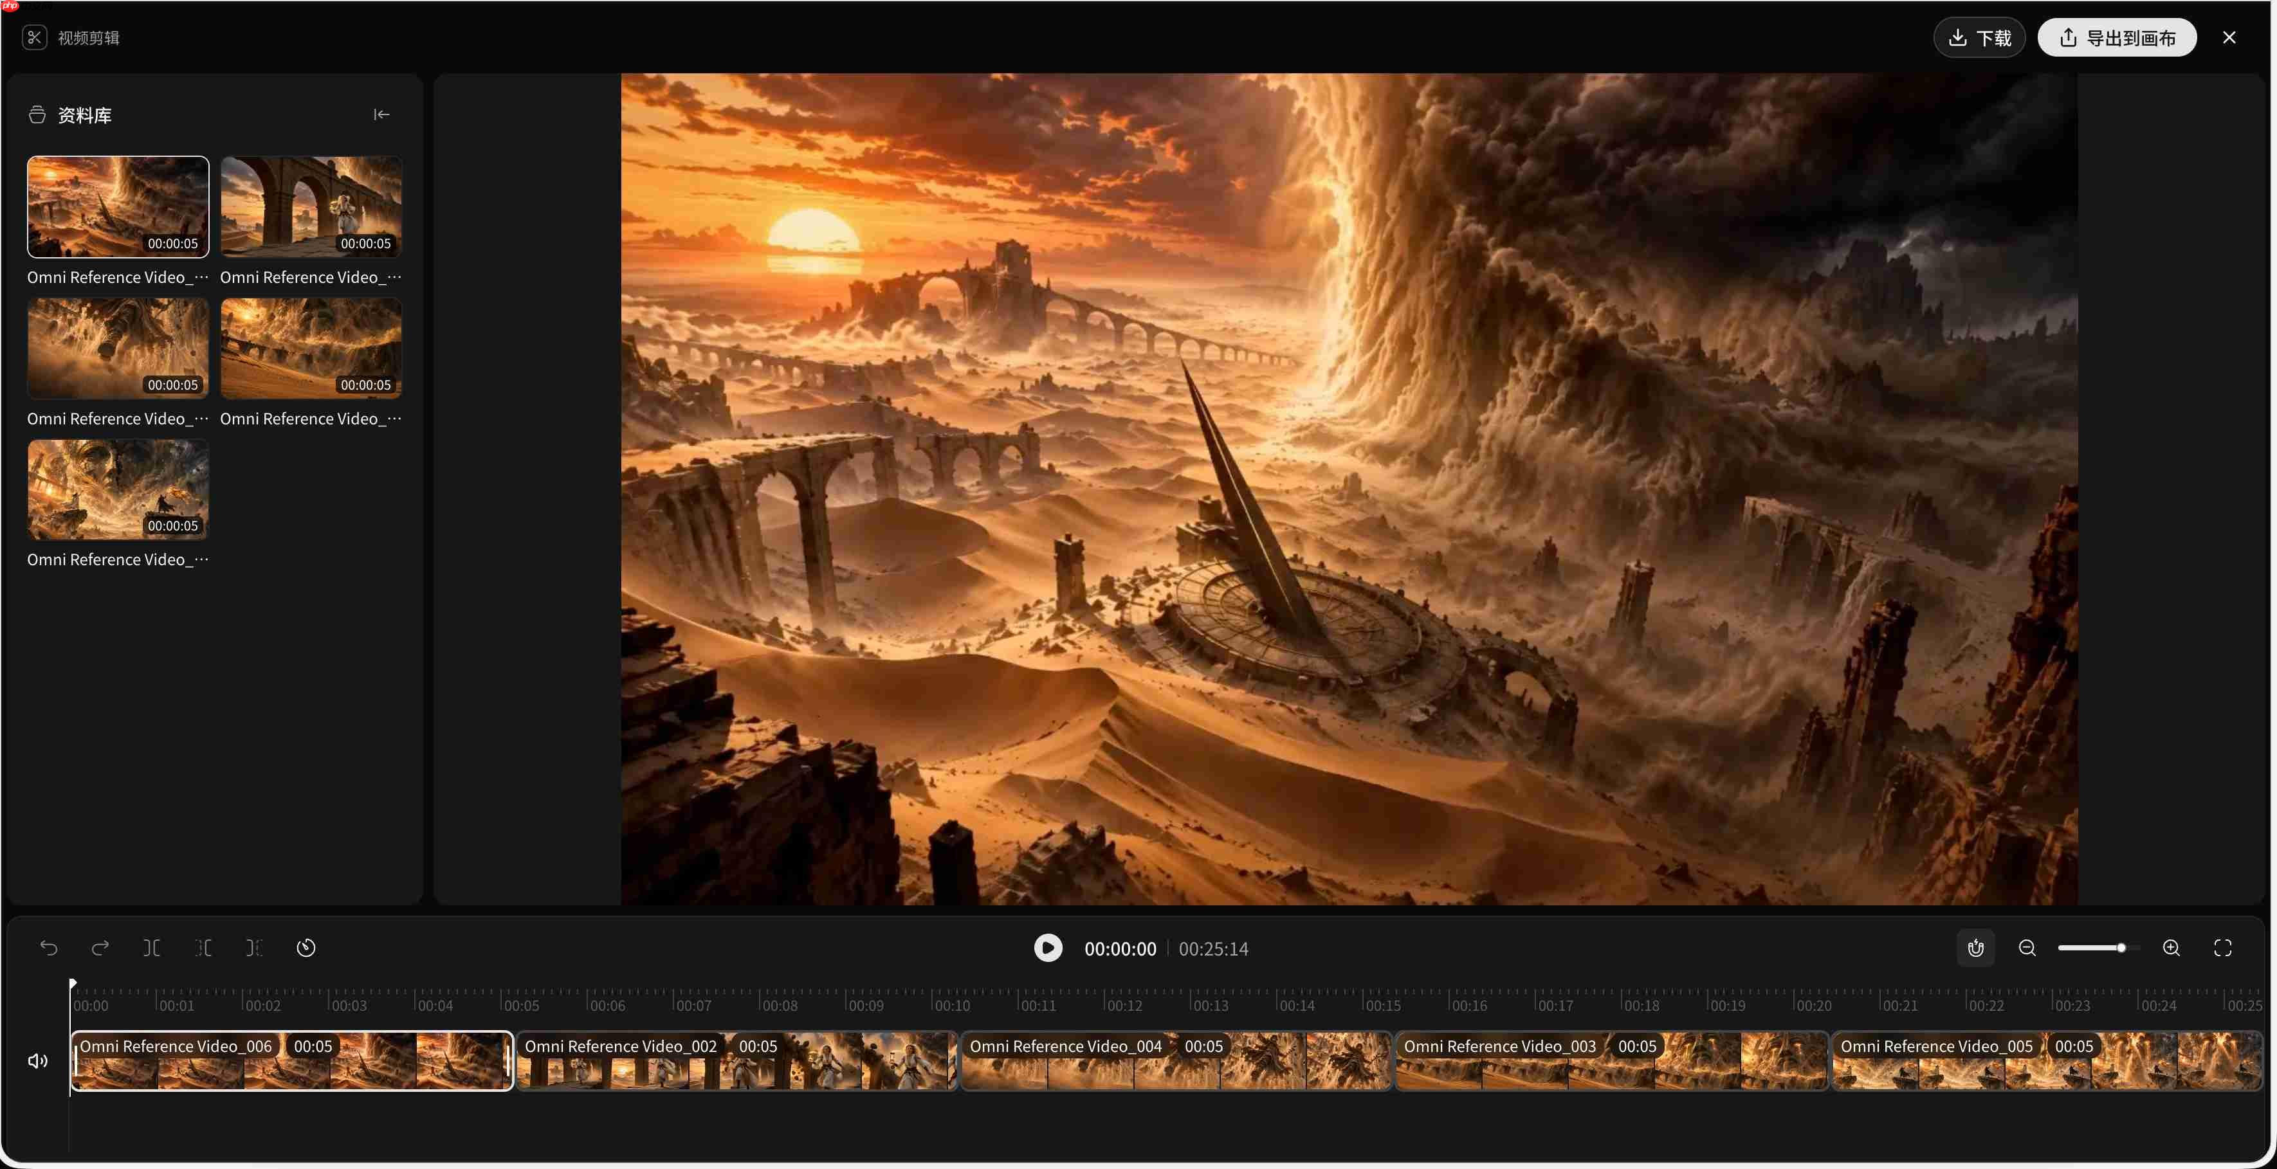
Task: Click the playhead marker at 00:00
Action: tap(73, 983)
